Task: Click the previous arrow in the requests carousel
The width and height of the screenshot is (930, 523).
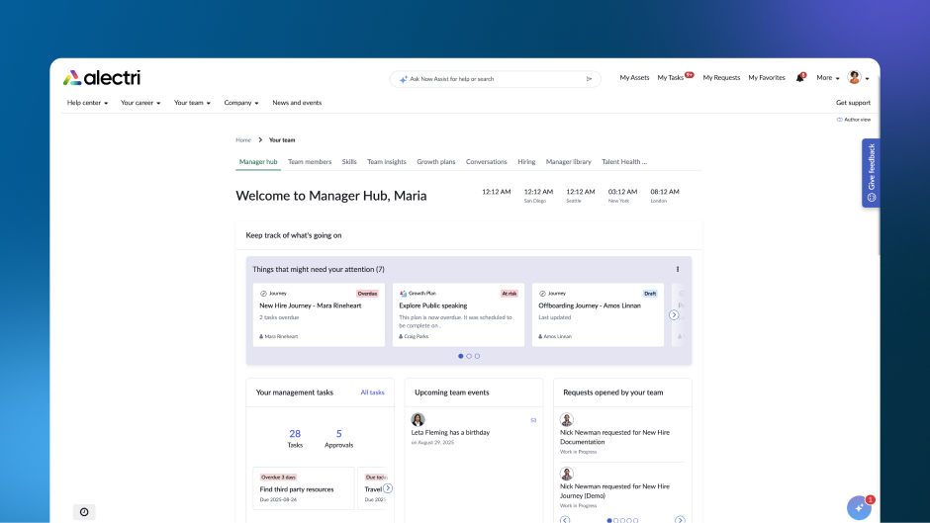Action: pos(565,520)
